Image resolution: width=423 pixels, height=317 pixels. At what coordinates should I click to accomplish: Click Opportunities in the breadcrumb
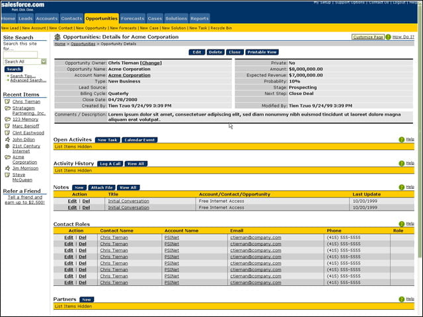(83, 44)
